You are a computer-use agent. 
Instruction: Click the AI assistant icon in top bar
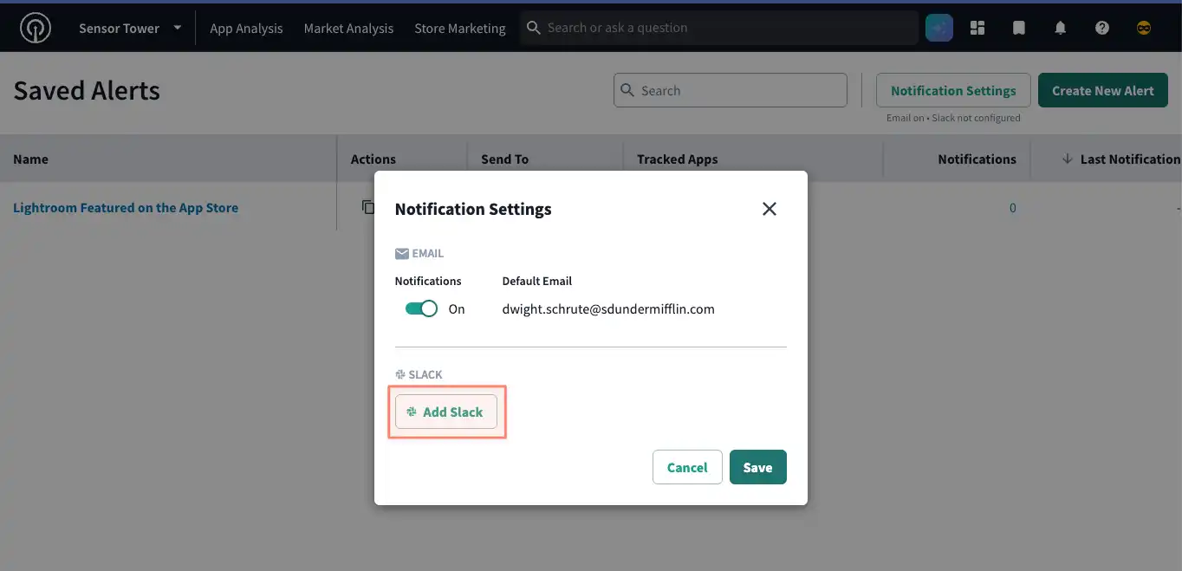pyautogui.click(x=939, y=28)
